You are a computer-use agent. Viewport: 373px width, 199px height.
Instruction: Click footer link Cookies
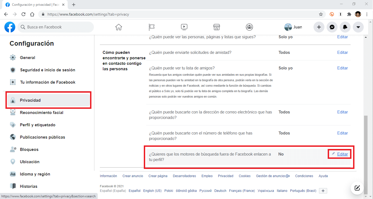tap(244, 176)
